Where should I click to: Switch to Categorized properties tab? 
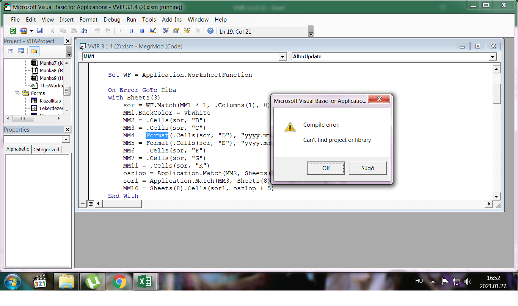click(46, 149)
